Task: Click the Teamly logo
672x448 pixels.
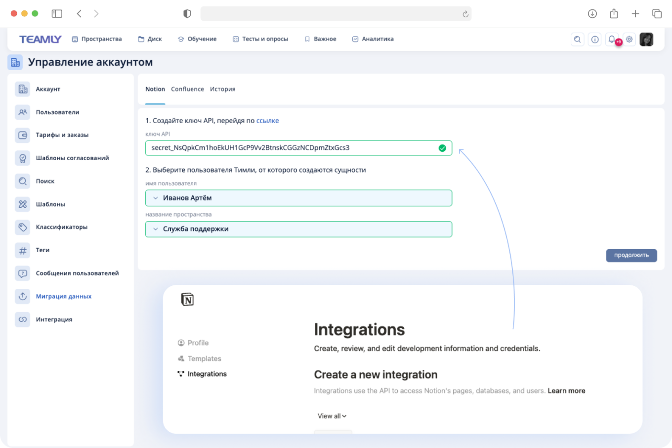Action: point(41,40)
